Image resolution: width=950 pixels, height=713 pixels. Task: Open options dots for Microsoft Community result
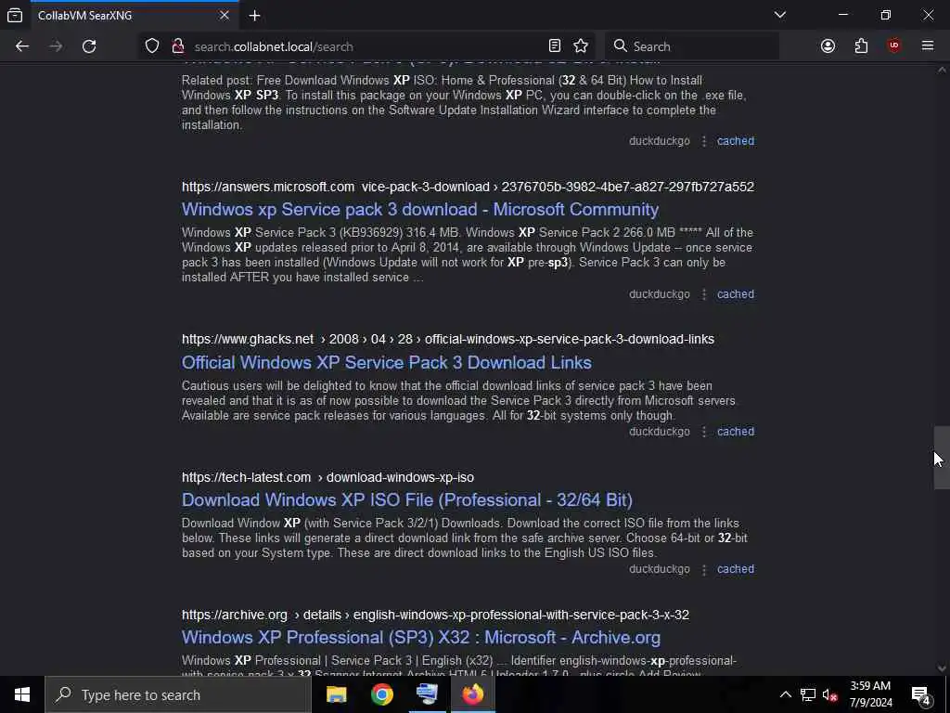click(704, 294)
